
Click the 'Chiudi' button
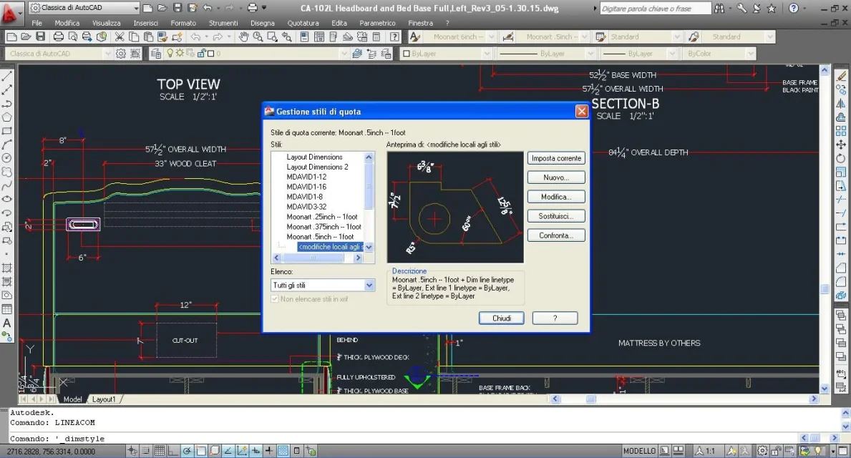click(502, 318)
